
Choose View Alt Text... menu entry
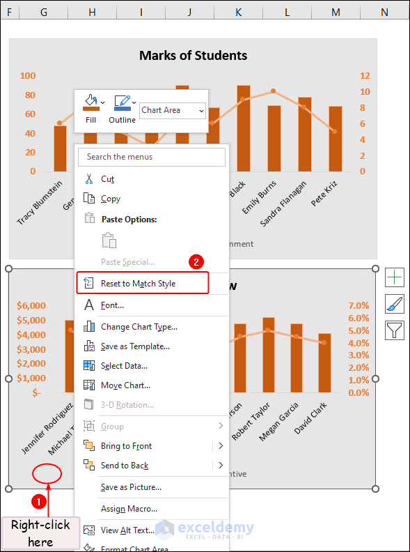[127, 530]
